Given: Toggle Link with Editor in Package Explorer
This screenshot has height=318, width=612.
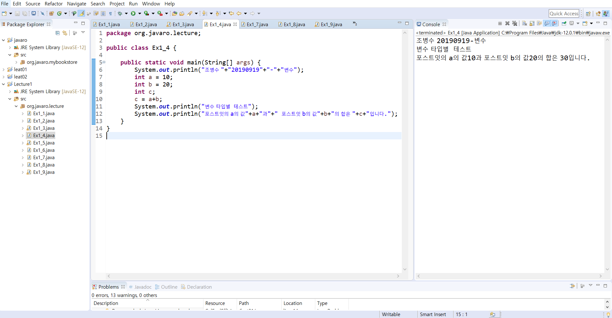Looking at the screenshot, I should coord(65,33).
